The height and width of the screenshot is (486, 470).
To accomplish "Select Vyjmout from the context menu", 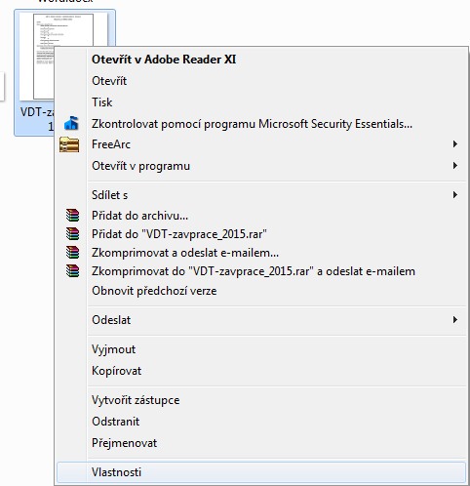I will point(113,349).
